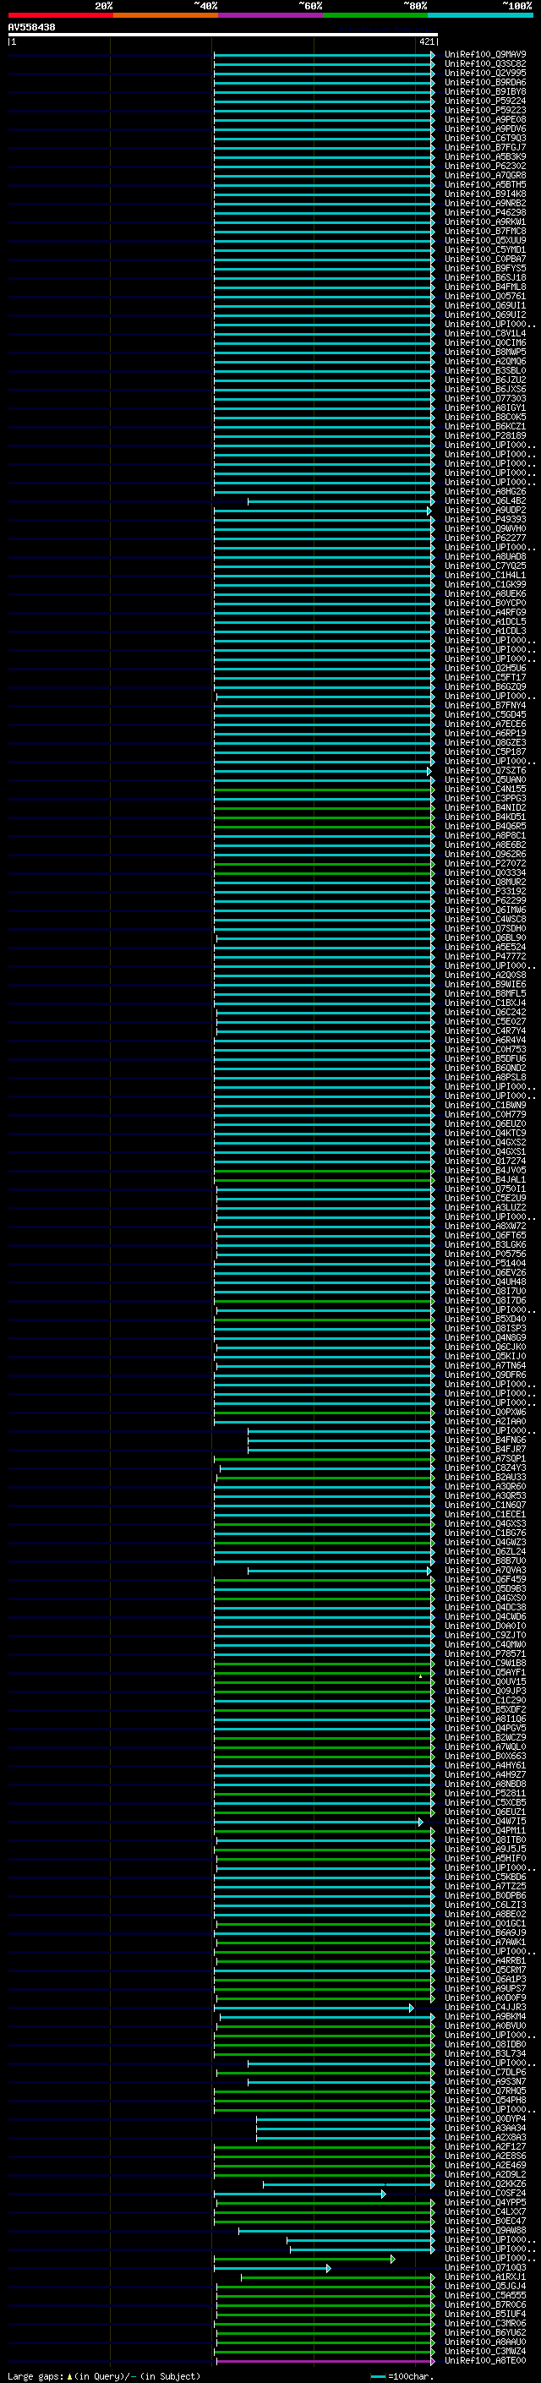Image resolution: width=541 pixels, height=2383 pixels.
Task: Select the UniRef100_A7QVA3 label
Action: (x=485, y=1570)
